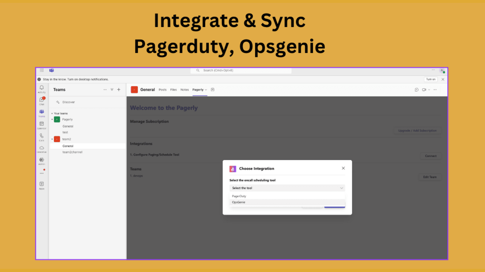Open settings ellipsis next to the profile picture
Screen dimensions: 485x272
coord(433,70)
